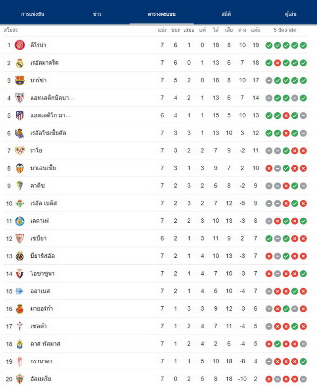
Task: Click Barcelona's grey draw result marker
Action: [x=269, y=80]
